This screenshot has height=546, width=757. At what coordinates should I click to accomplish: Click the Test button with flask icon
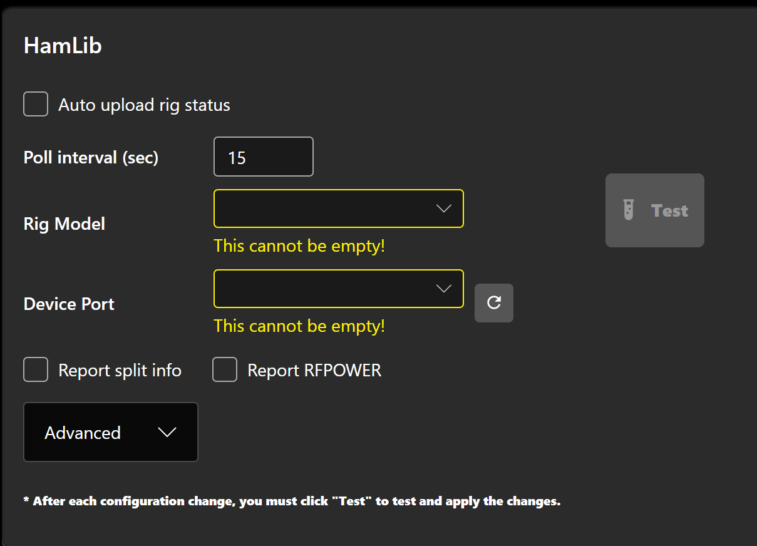tap(655, 210)
